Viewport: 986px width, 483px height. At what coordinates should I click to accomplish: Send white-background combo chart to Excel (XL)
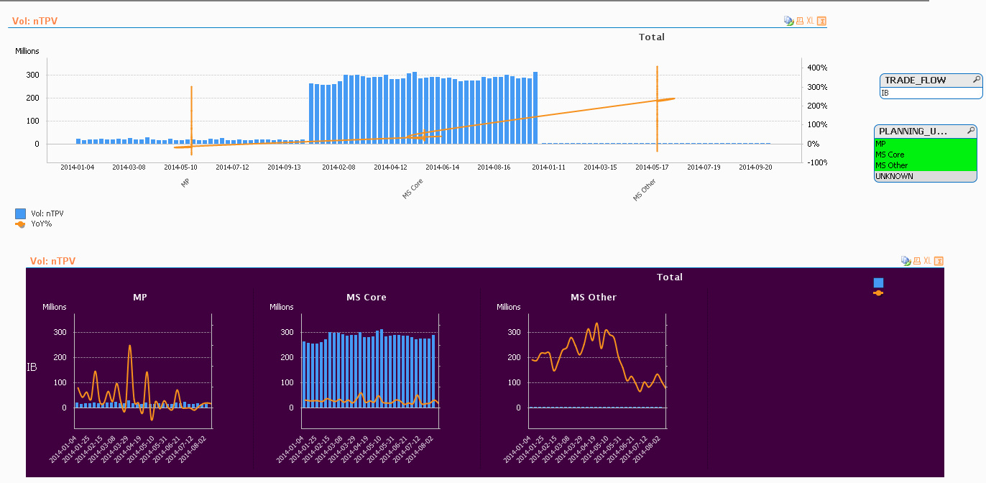click(x=810, y=21)
